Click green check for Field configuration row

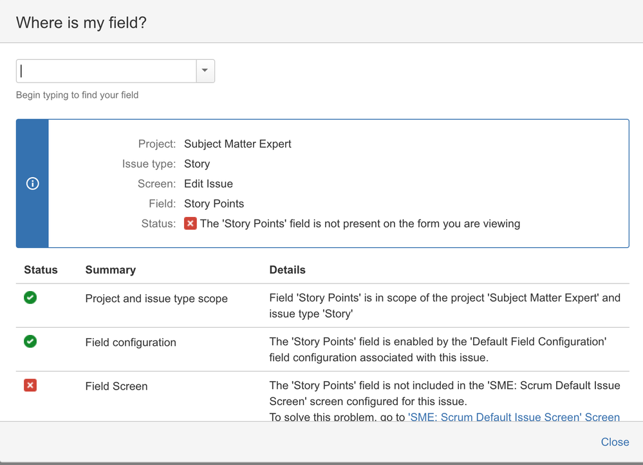[x=30, y=341]
